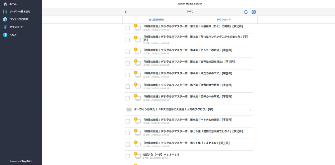Screen dimensions: 335x165
Task: Check the box for 第8集「恐怖の中の平和」
Action: [128, 98]
